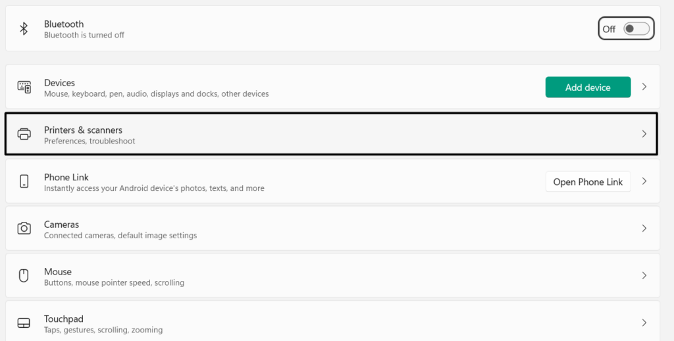Click the Devices keyboard icon
The height and width of the screenshot is (341, 674).
tap(24, 87)
